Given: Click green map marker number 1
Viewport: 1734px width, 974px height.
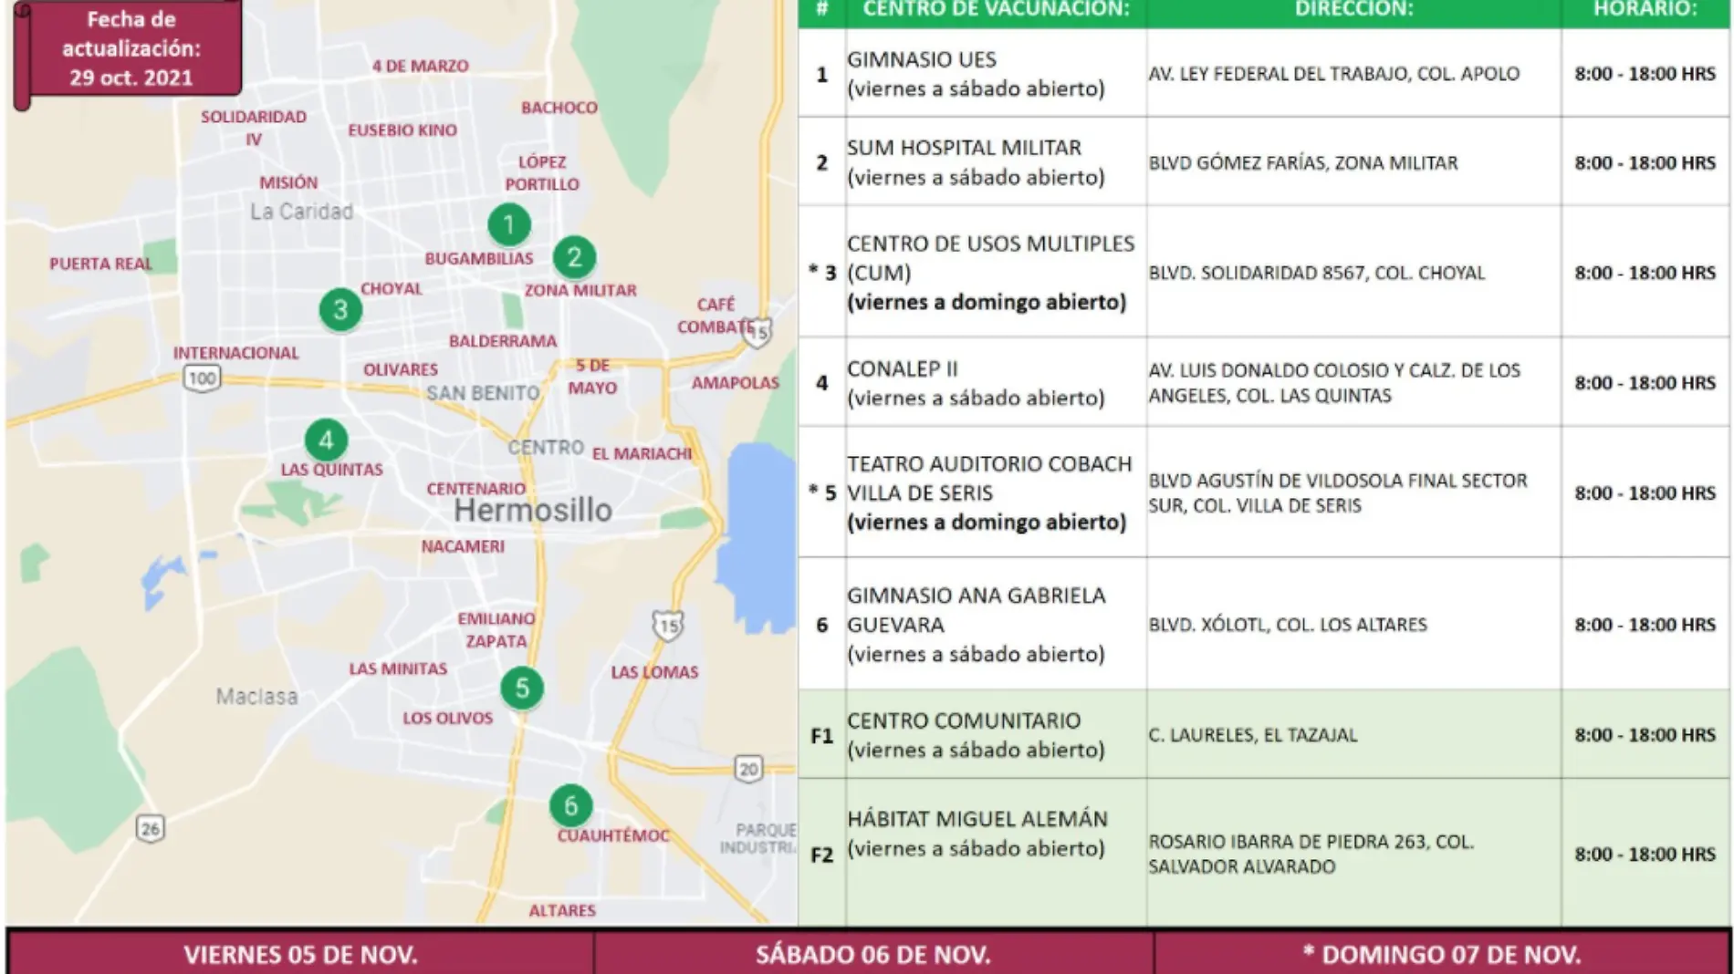Looking at the screenshot, I should coord(509,223).
